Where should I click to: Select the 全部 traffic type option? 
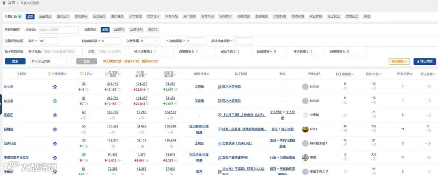click(x=105, y=30)
